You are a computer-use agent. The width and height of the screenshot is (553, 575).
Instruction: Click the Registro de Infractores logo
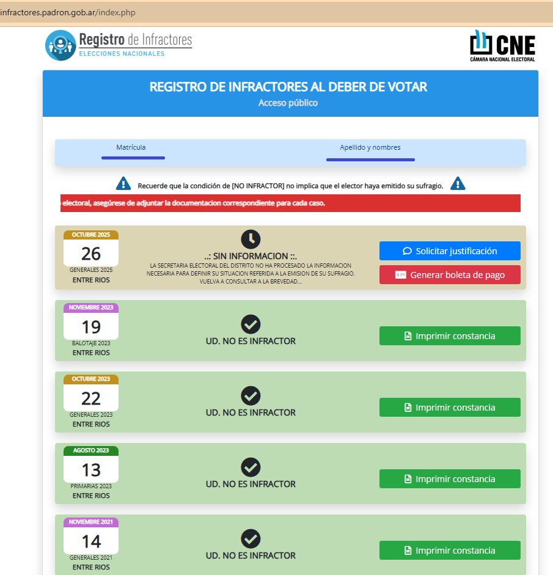coord(119,44)
